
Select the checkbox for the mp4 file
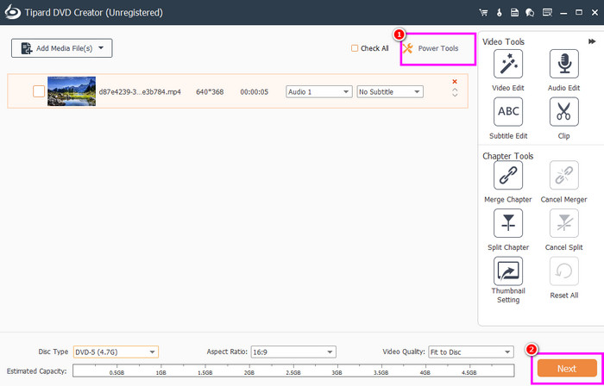click(x=39, y=91)
